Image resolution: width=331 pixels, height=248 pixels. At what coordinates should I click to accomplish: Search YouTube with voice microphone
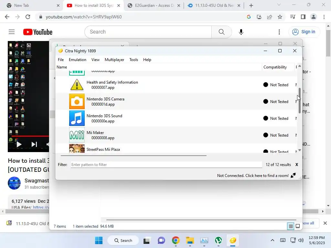tap(241, 32)
